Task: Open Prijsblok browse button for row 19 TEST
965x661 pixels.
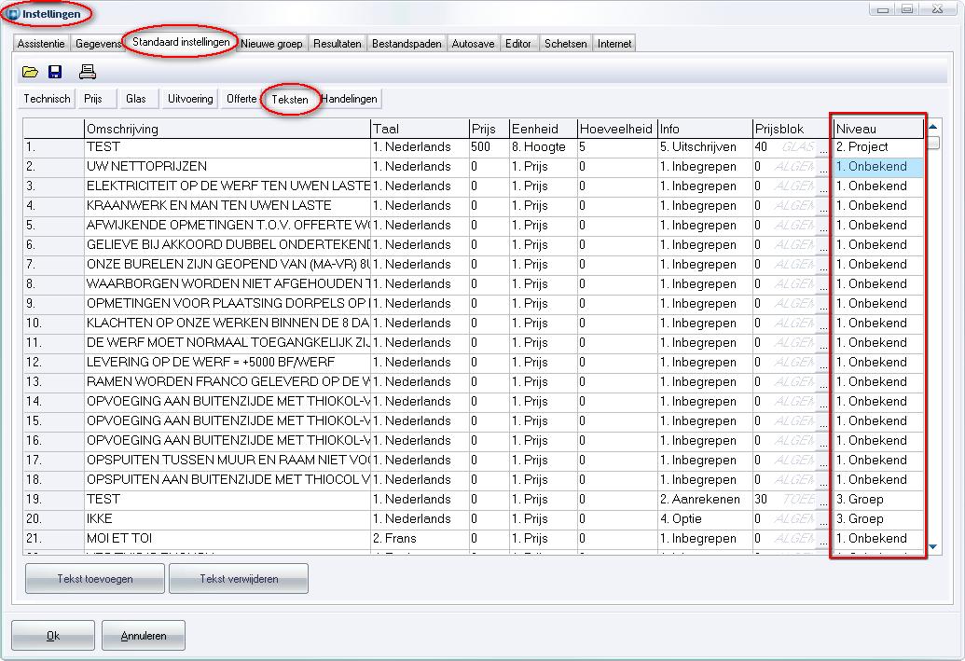Action: (823, 500)
